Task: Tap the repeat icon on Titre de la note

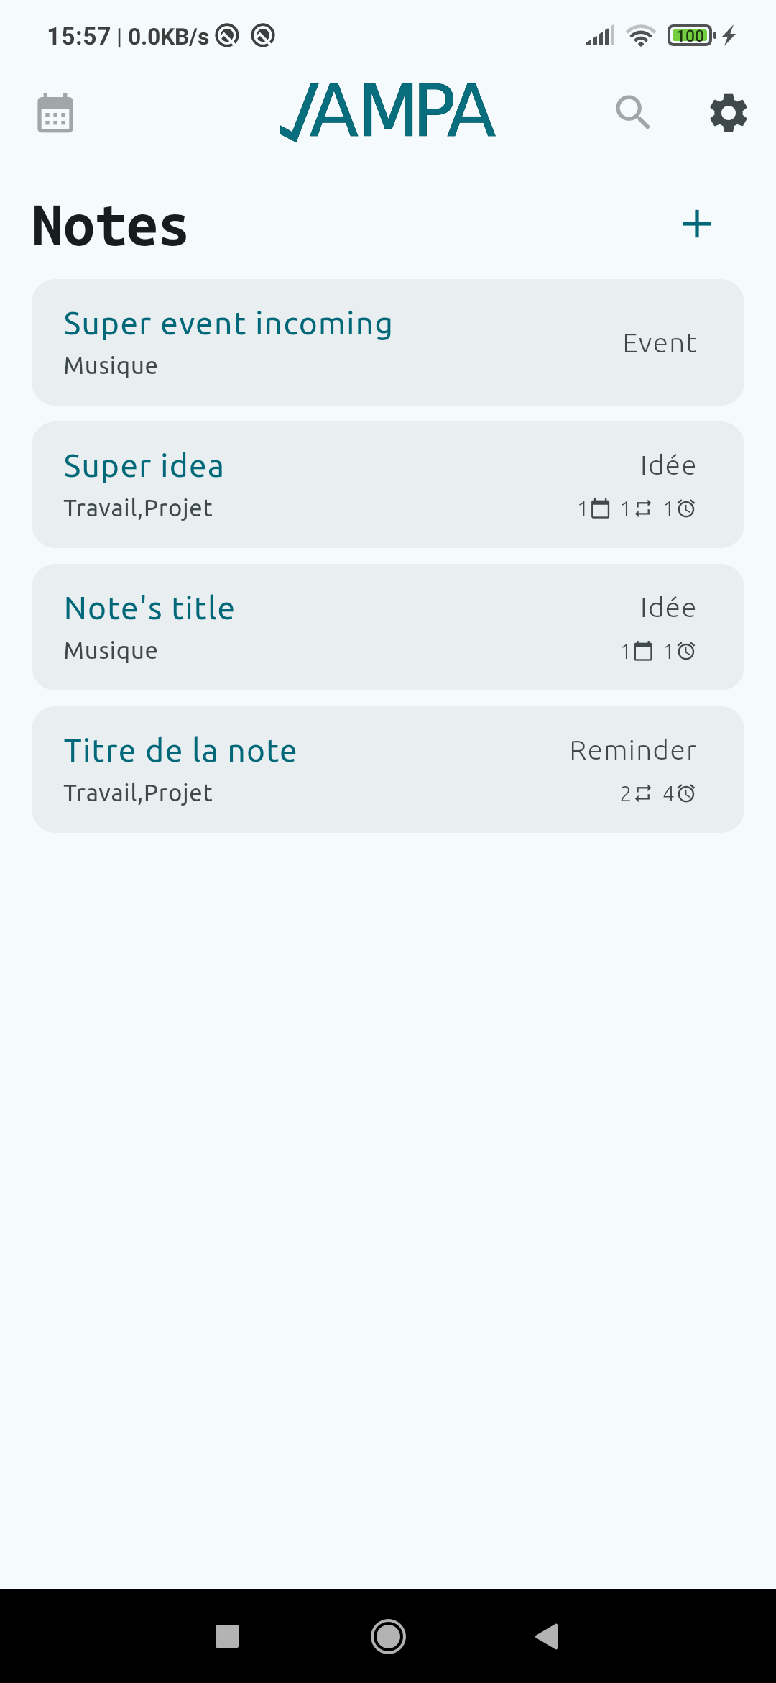Action: pos(643,794)
